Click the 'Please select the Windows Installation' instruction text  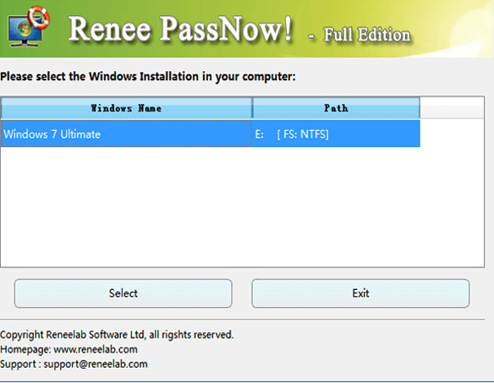[x=148, y=77]
